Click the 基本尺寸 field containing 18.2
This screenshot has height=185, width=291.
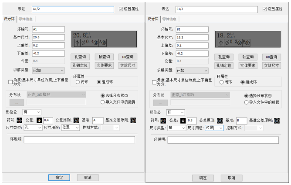[x=193, y=37]
